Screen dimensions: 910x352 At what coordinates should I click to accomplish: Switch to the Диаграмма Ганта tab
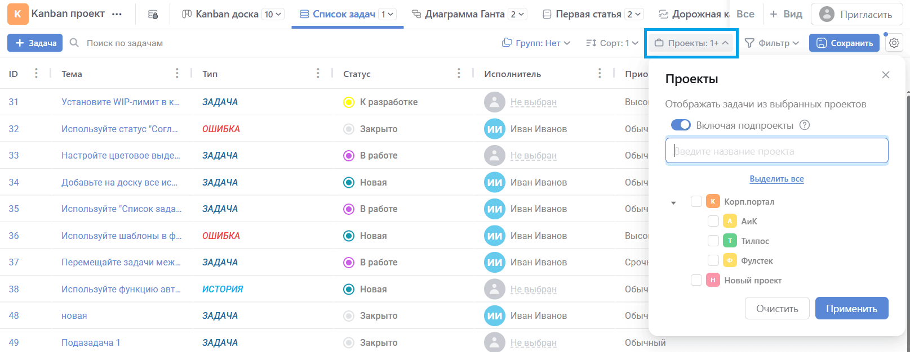tap(464, 14)
